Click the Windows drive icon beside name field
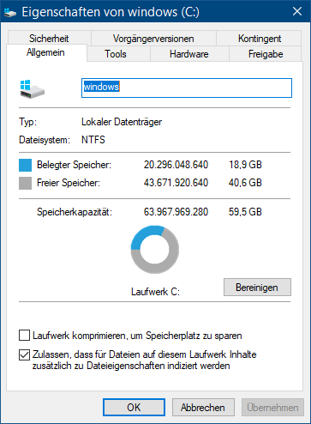Screen dimensions: 311x424 (x=33, y=89)
